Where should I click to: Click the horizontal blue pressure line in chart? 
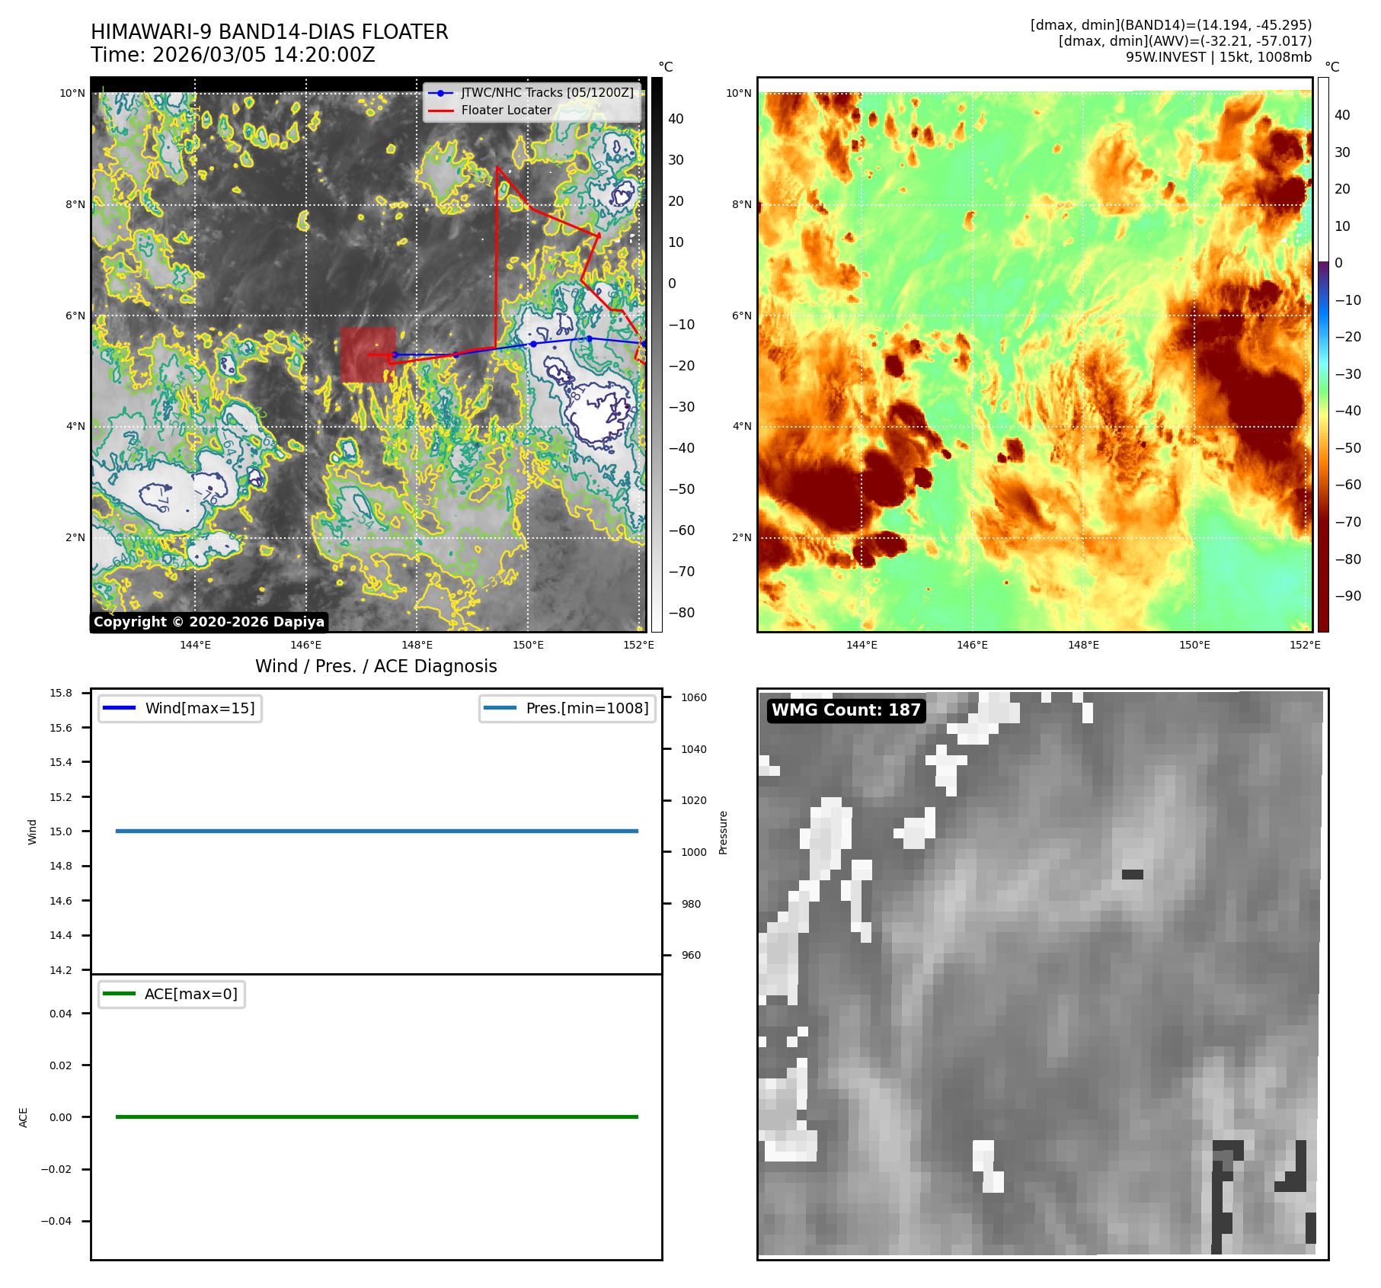tap(376, 831)
